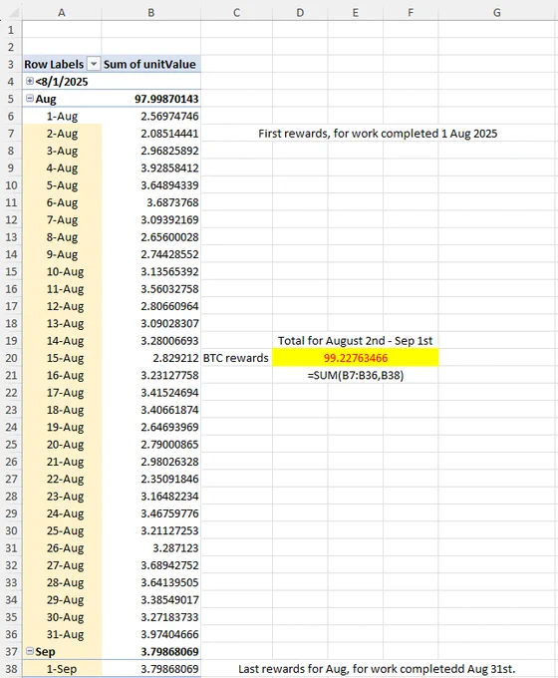This screenshot has width=558, height=678.
Task: Select the value 3.6873768
Action: (x=172, y=202)
